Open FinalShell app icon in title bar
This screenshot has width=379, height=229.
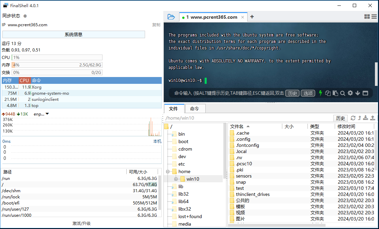[x=5, y=5]
